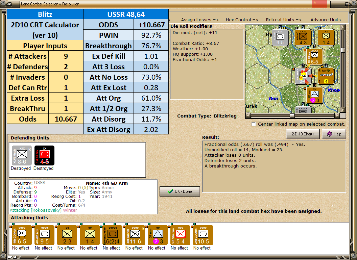Select the 2-3 infantry division attacker
Screen dimensions: 357x260
[67, 235]
